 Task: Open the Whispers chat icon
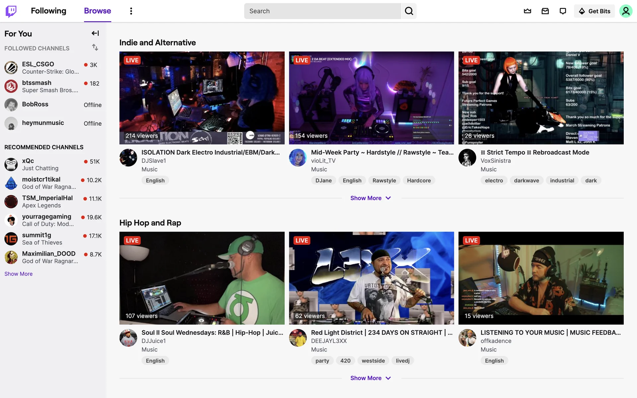563,11
